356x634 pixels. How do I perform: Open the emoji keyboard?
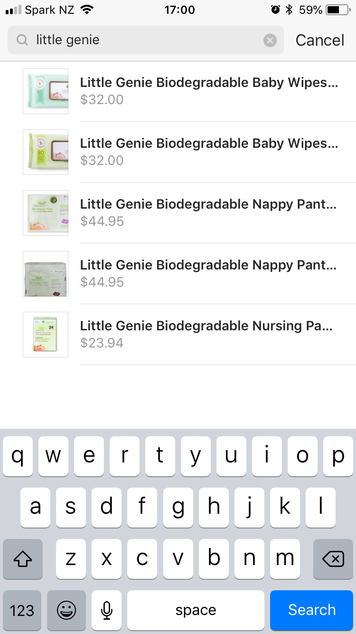coord(66,610)
